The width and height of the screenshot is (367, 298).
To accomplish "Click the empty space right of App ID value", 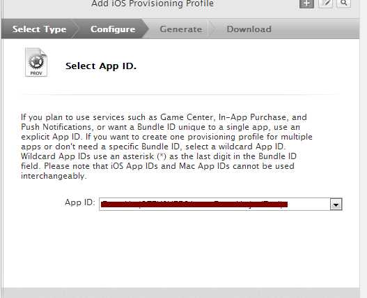I will coord(309,204).
